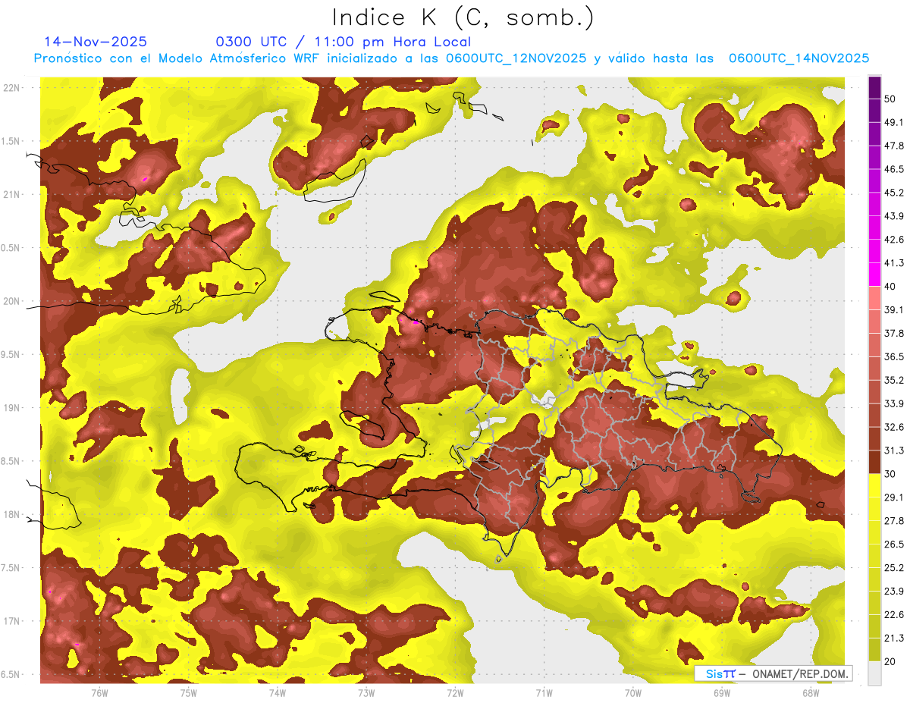Click the '20N' latitude axis label
Image resolution: width=910 pixels, height=703 pixels.
pyautogui.click(x=11, y=301)
